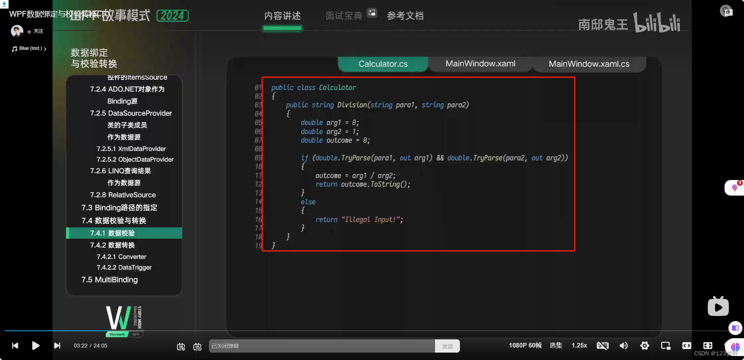The height and width of the screenshot is (360, 744).
Task: Click the Microsoft chapter marker
Action: [117, 334]
